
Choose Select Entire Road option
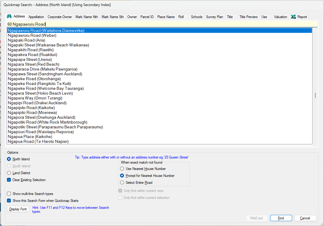pyautogui.click(x=122, y=183)
